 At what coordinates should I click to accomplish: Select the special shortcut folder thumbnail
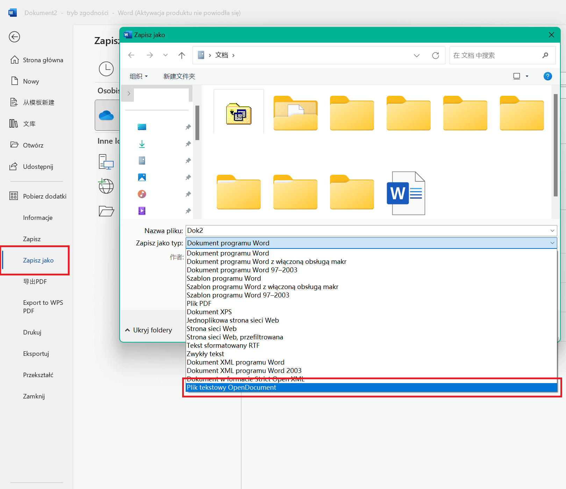click(x=239, y=114)
